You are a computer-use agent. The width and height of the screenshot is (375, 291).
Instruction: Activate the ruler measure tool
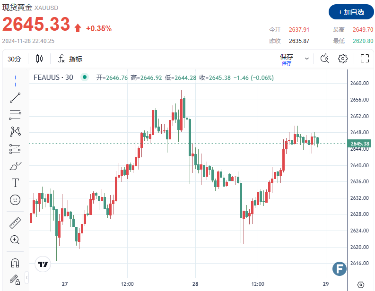point(15,223)
